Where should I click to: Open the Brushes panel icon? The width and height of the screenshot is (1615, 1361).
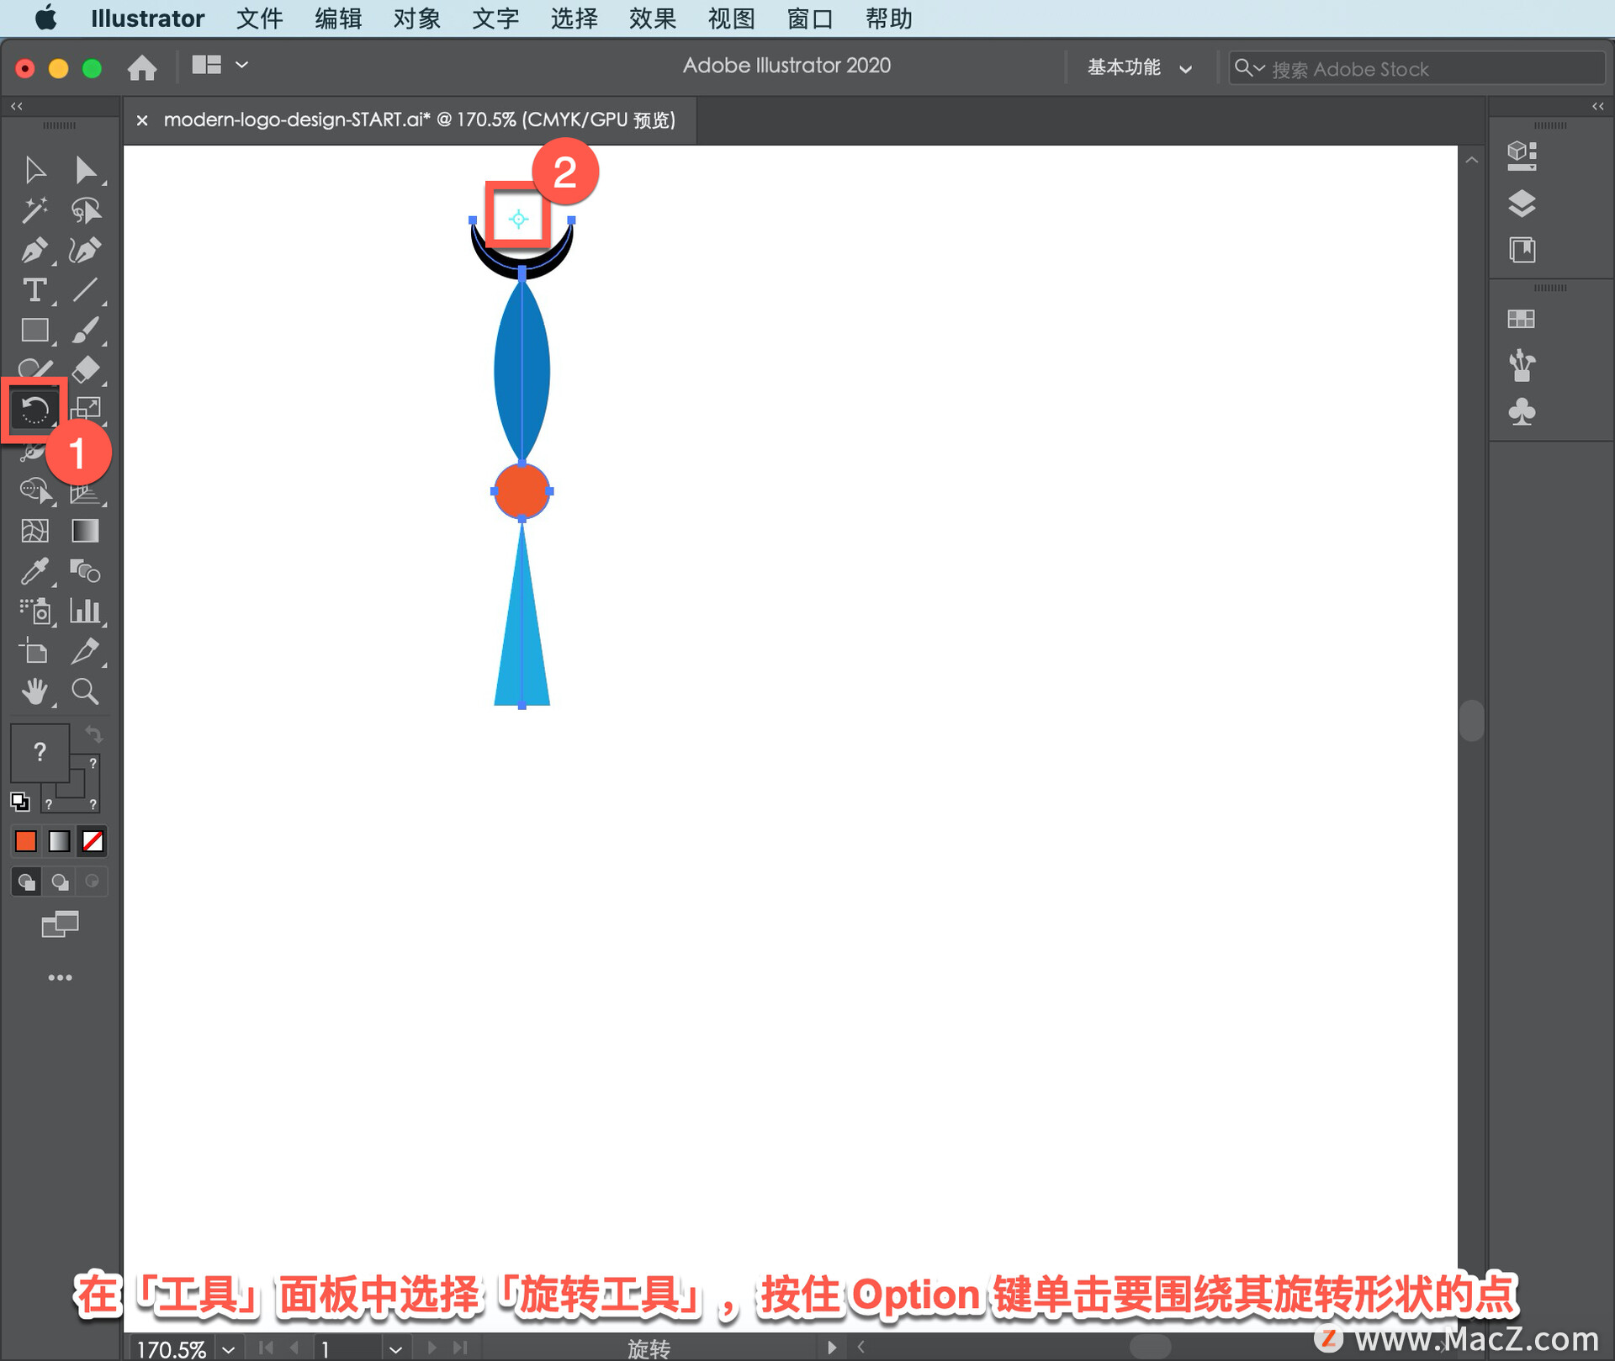tap(1522, 365)
